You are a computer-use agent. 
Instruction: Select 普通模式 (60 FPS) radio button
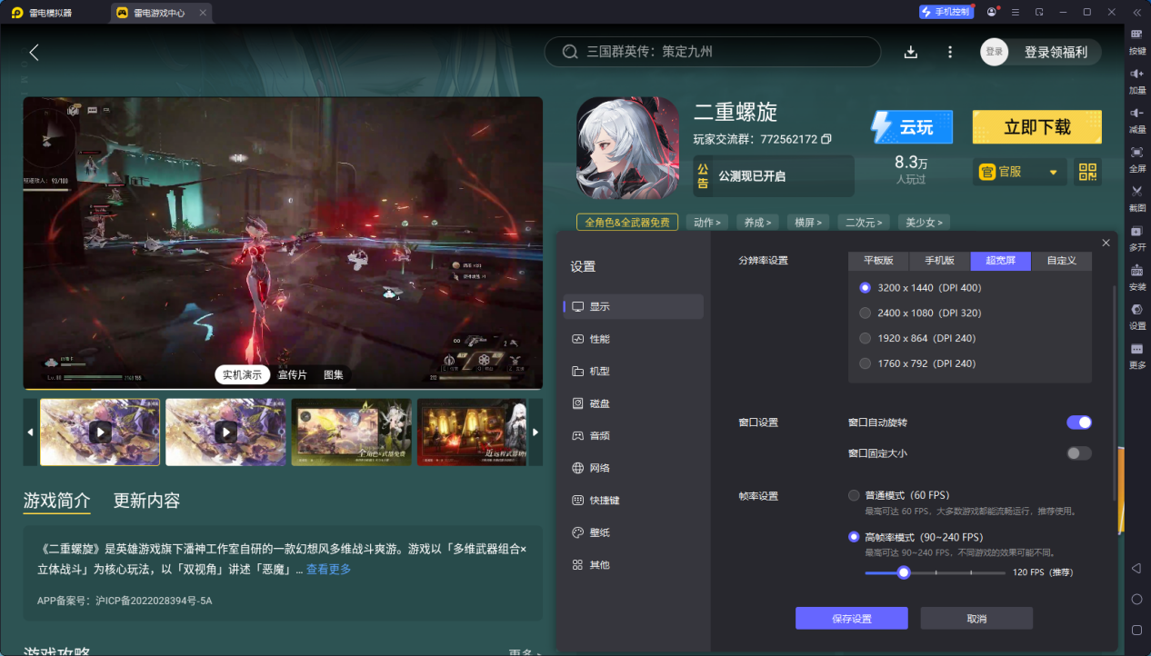854,495
